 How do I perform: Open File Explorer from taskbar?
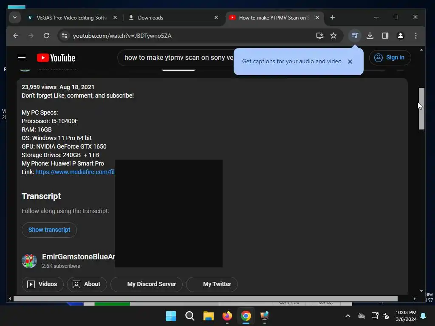click(208, 316)
